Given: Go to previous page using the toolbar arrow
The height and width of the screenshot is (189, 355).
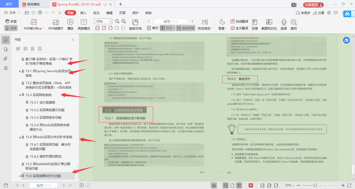Looking at the screenshot, I should (x=149, y=21).
